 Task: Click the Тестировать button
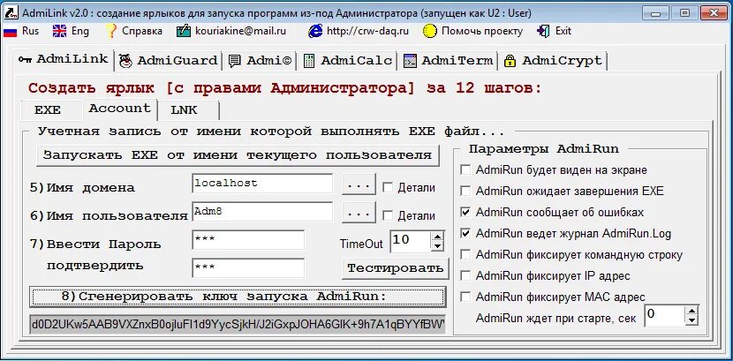[395, 268]
